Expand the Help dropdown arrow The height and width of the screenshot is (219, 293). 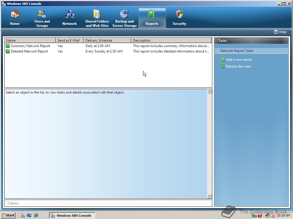(290, 32)
